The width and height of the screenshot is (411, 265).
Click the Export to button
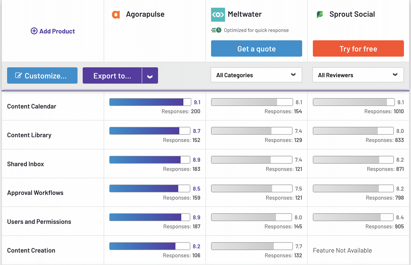pyautogui.click(x=112, y=76)
